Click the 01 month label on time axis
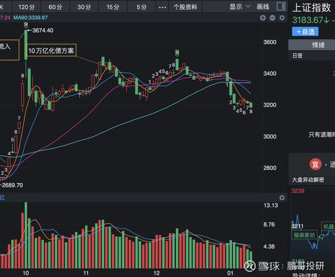335x277 pixels. [x=230, y=273]
